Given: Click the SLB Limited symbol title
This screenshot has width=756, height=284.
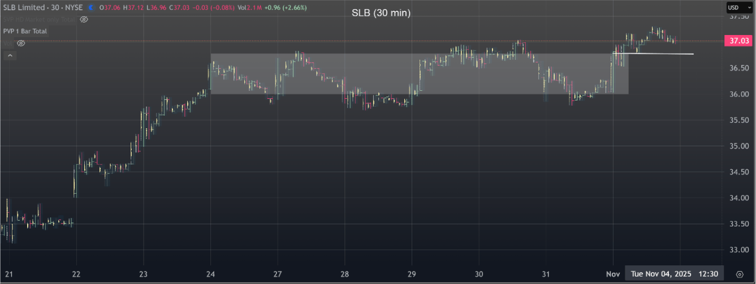Looking at the screenshot, I should 24,8.
